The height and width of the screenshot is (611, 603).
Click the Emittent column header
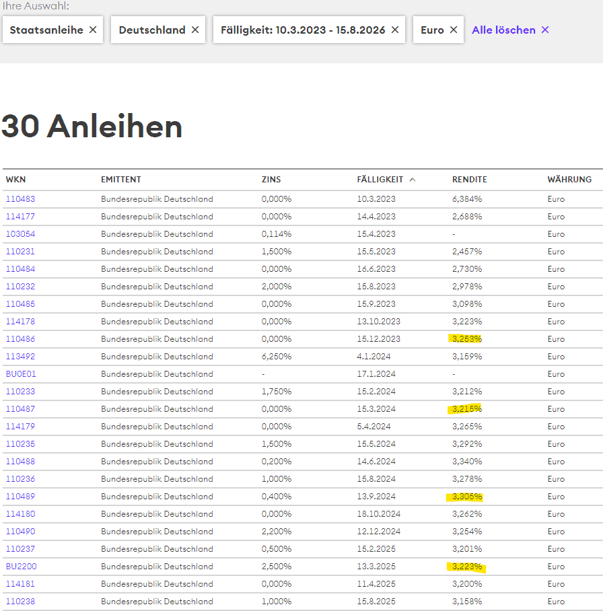(121, 180)
